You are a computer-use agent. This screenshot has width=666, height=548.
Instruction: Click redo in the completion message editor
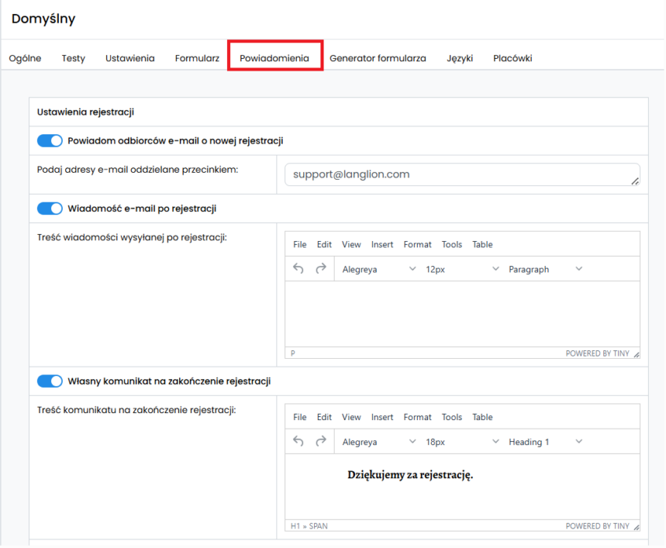tap(320, 442)
